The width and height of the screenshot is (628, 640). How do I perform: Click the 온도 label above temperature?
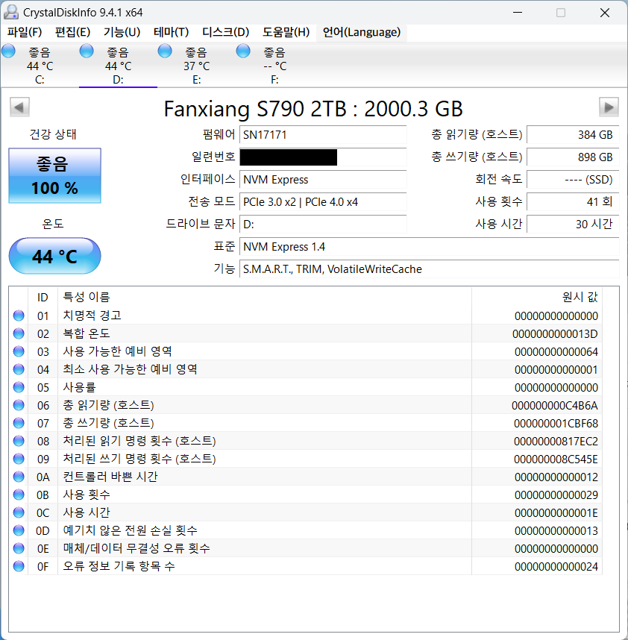pyautogui.click(x=53, y=224)
